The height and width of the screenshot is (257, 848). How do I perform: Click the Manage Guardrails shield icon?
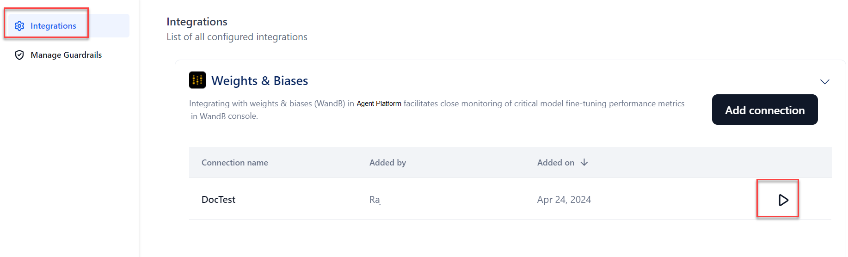point(19,55)
